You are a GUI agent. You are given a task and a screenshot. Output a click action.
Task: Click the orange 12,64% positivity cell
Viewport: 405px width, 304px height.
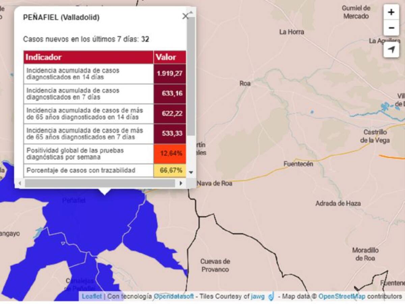pyautogui.click(x=170, y=154)
